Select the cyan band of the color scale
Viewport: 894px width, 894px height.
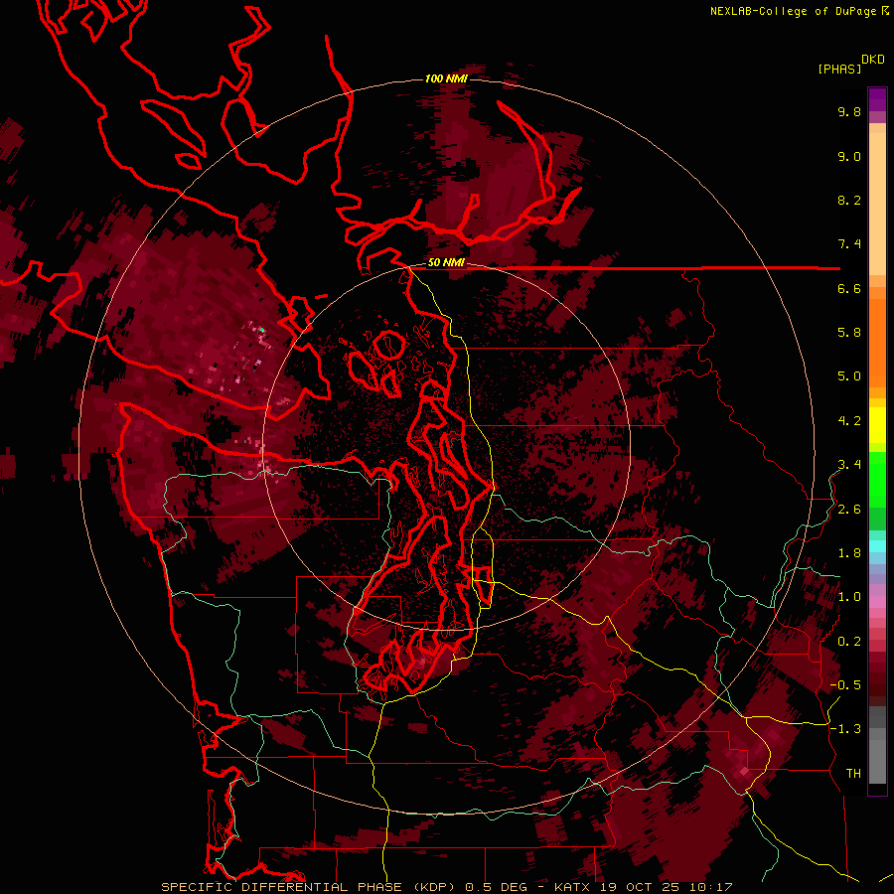tap(877, 545)
